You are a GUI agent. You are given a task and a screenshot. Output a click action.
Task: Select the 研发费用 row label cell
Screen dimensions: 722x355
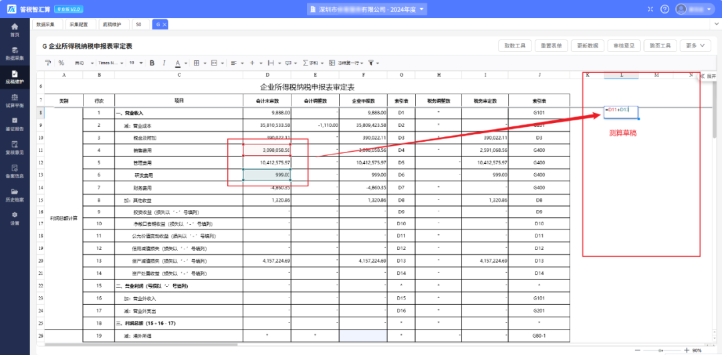(x=178, y=175)
